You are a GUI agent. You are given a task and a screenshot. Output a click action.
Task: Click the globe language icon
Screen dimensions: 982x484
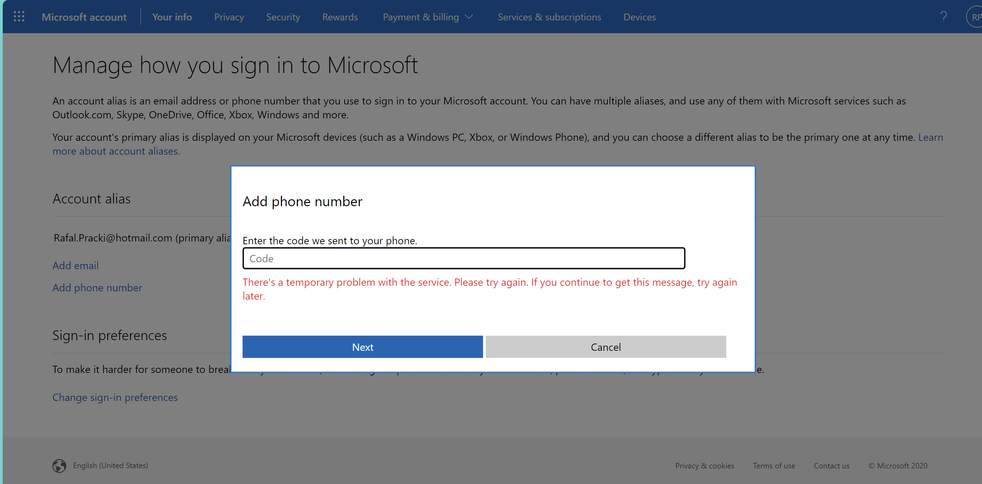(59, 466)
